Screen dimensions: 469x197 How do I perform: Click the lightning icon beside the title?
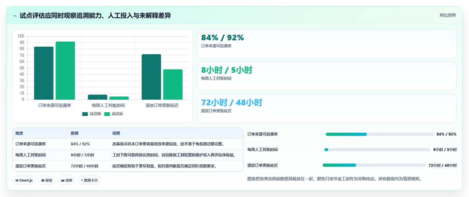coord(15,16)
